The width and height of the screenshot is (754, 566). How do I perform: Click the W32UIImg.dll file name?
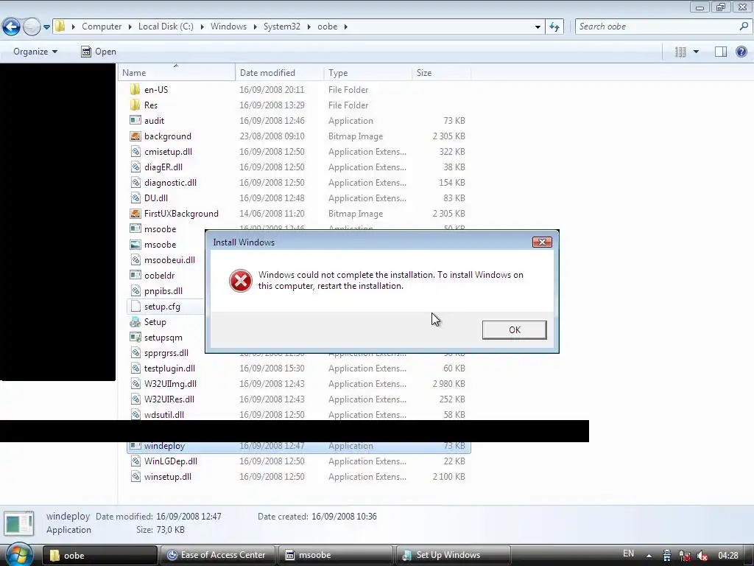(170, 383)
